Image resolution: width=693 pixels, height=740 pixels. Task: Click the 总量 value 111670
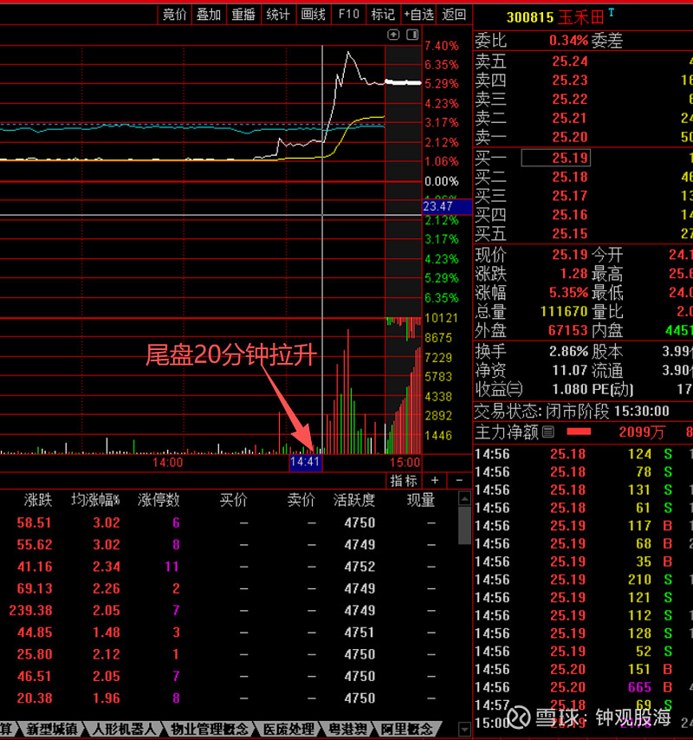pos(564,312)
